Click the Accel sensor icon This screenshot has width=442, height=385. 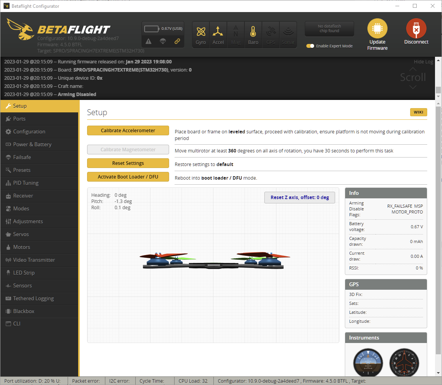click(218, 31)
